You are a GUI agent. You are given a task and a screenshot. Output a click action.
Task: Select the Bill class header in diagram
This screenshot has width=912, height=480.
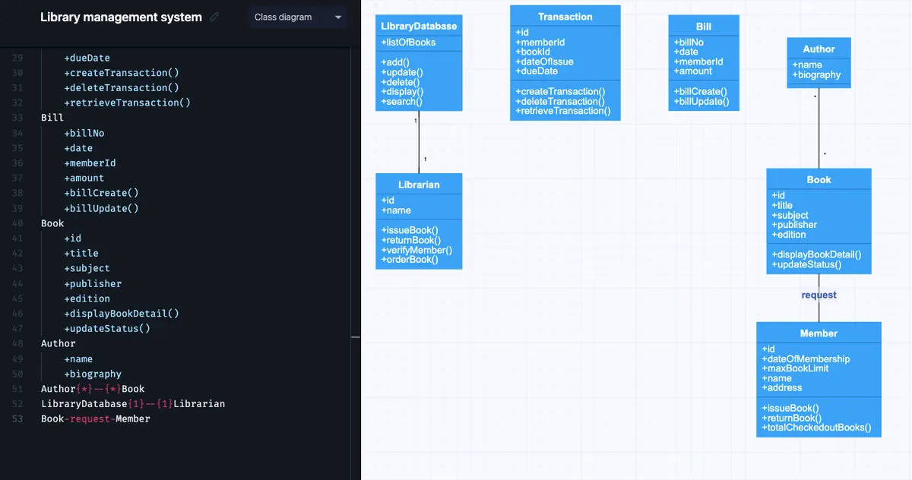click(x=704, y=26)
